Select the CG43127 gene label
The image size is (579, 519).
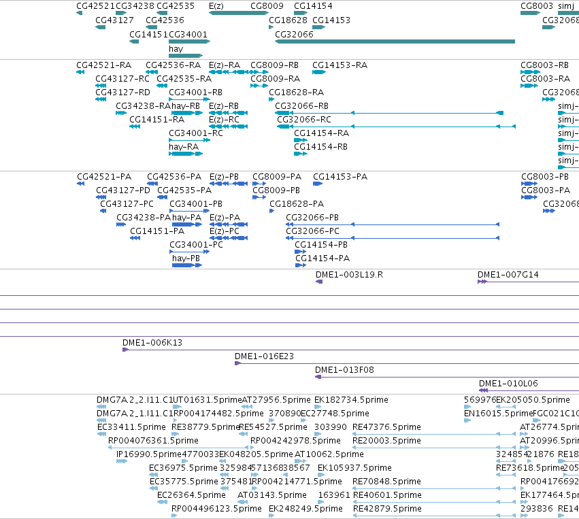click(x=114, y=20)
